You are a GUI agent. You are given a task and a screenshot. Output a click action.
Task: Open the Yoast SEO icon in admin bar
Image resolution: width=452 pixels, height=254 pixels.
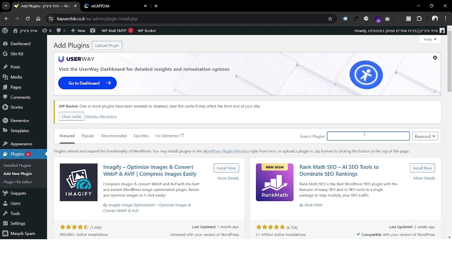tap(93, 31)
